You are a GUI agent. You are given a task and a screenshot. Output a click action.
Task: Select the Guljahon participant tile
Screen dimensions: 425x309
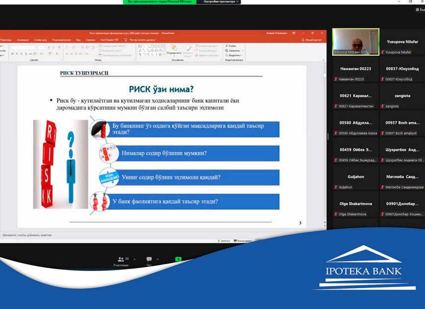point(356,177)
